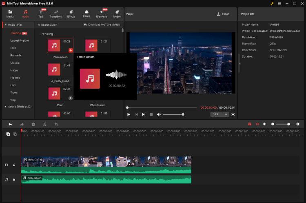306x203 pixels.
Task: Select Upbeat Positive music category
Action: pyautogui.click(x=20, y=40)
